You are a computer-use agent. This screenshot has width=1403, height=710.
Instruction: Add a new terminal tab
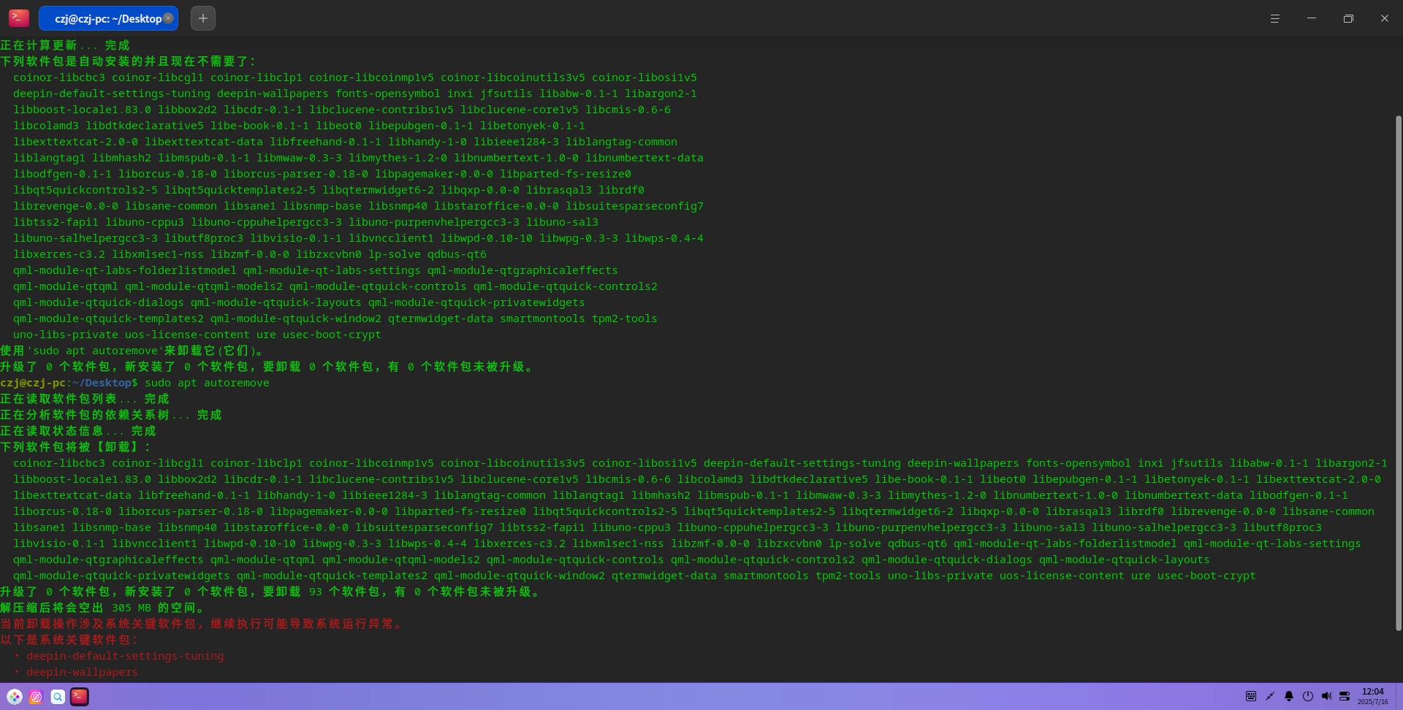point(203,18)
